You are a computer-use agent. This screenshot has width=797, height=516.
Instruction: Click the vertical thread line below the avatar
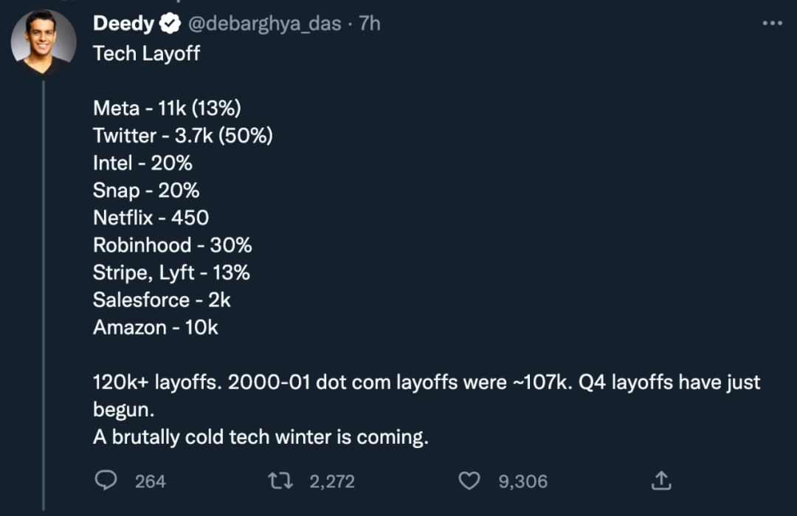click(44, 295)
